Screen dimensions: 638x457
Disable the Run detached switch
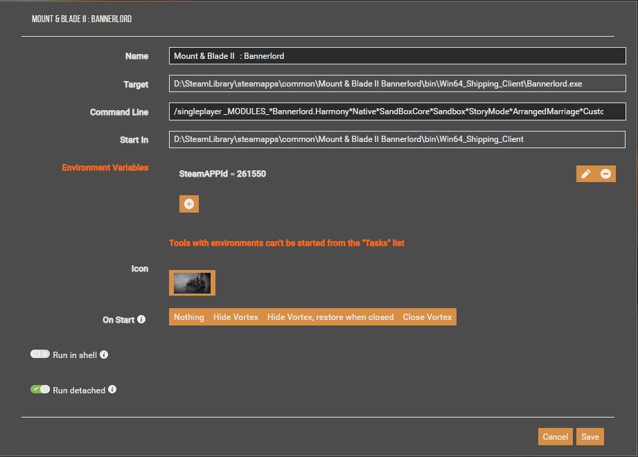click(x=40, y=389)
